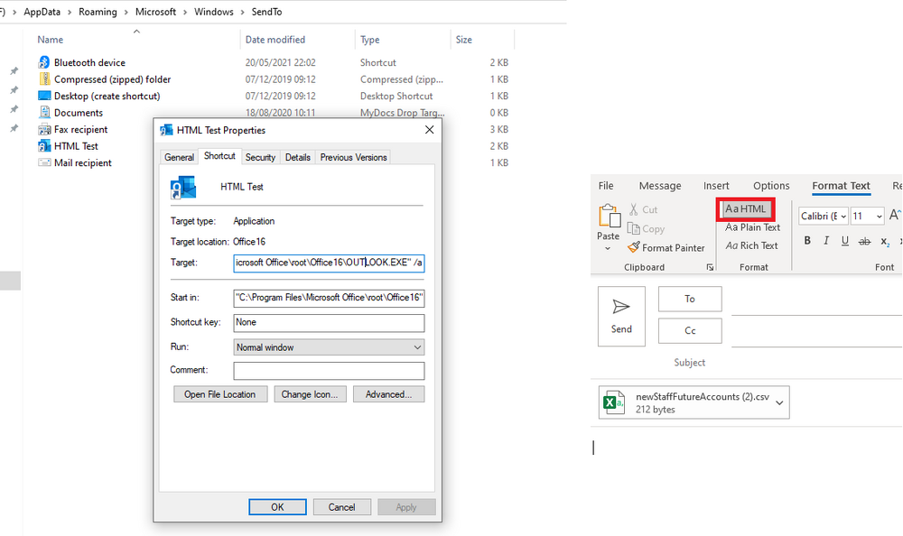Open the Options ribbon tab
The width and height of the screenshot is (903, 536).
coord(771,186)
